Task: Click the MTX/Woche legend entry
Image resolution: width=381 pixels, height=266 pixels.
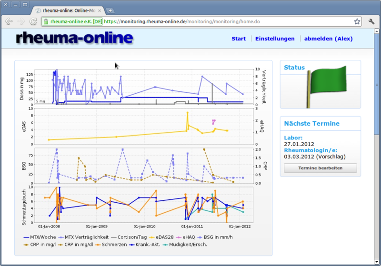Action: click(40, 237)
